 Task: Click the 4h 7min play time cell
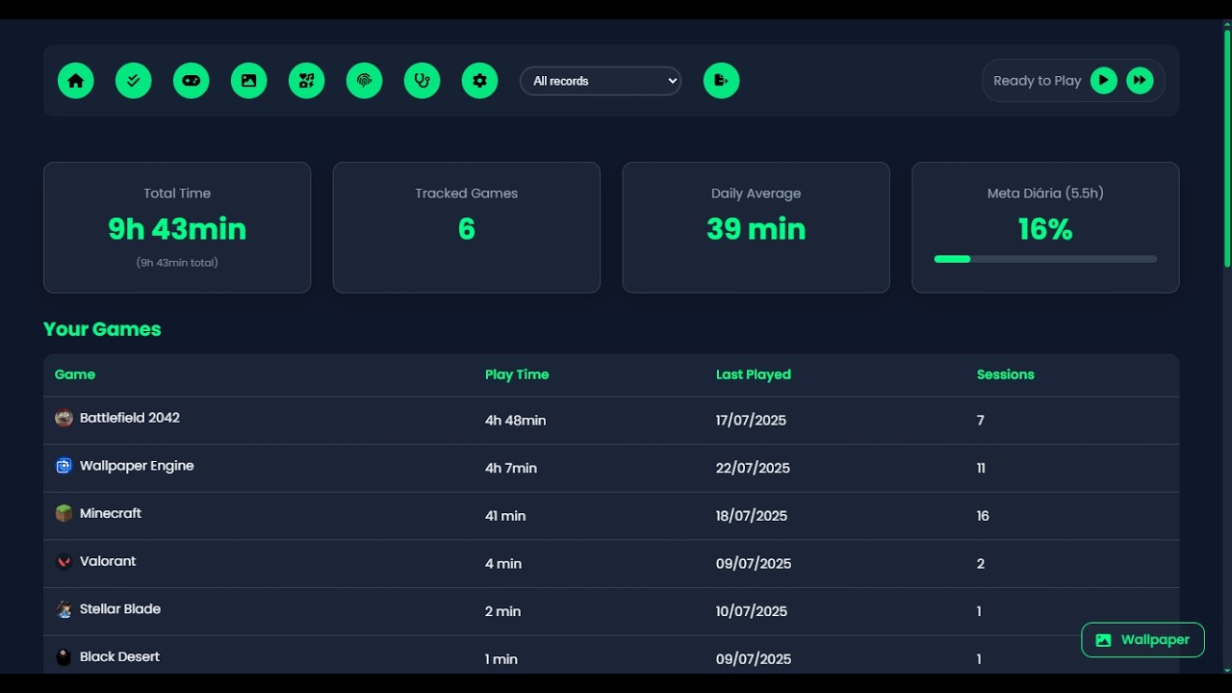(x=511, y=468)
